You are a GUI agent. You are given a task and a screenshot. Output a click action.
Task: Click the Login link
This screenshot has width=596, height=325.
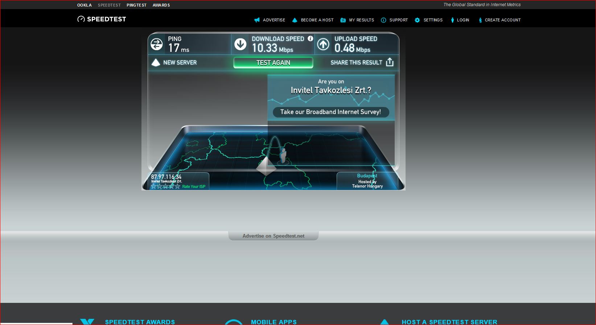coord(463,20)
